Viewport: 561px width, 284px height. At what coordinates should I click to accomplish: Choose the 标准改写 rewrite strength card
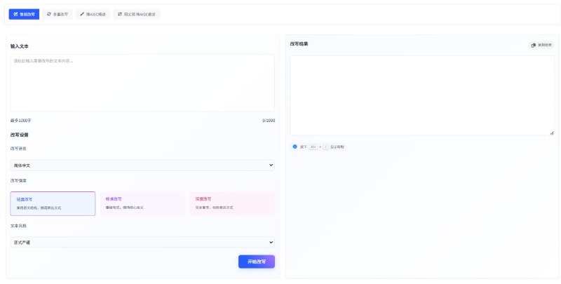click(x=142, y=203)
